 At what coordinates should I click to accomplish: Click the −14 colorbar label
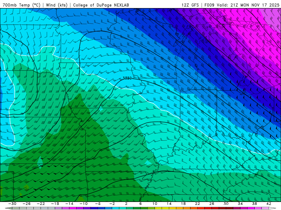[69, 204]
